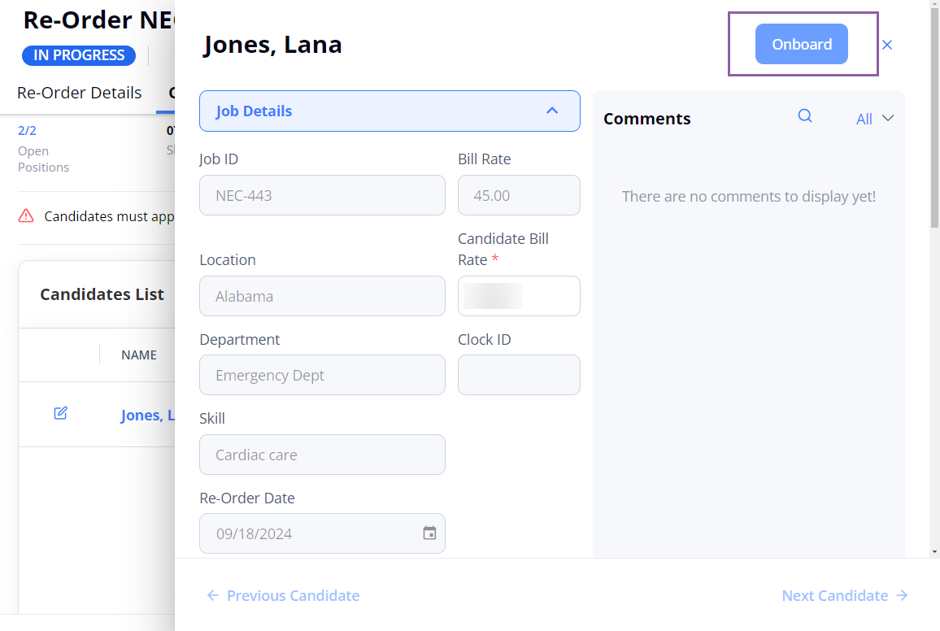Open the All comments filter dropdown
Image resolution: width=940 pixels, height=631 pixels.
coord(875,119)
